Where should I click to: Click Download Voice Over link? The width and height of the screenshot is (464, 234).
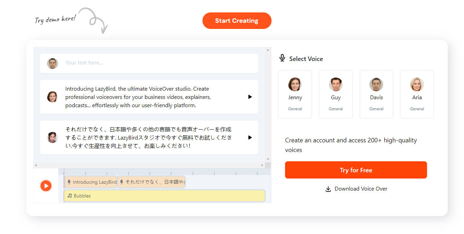361,189
